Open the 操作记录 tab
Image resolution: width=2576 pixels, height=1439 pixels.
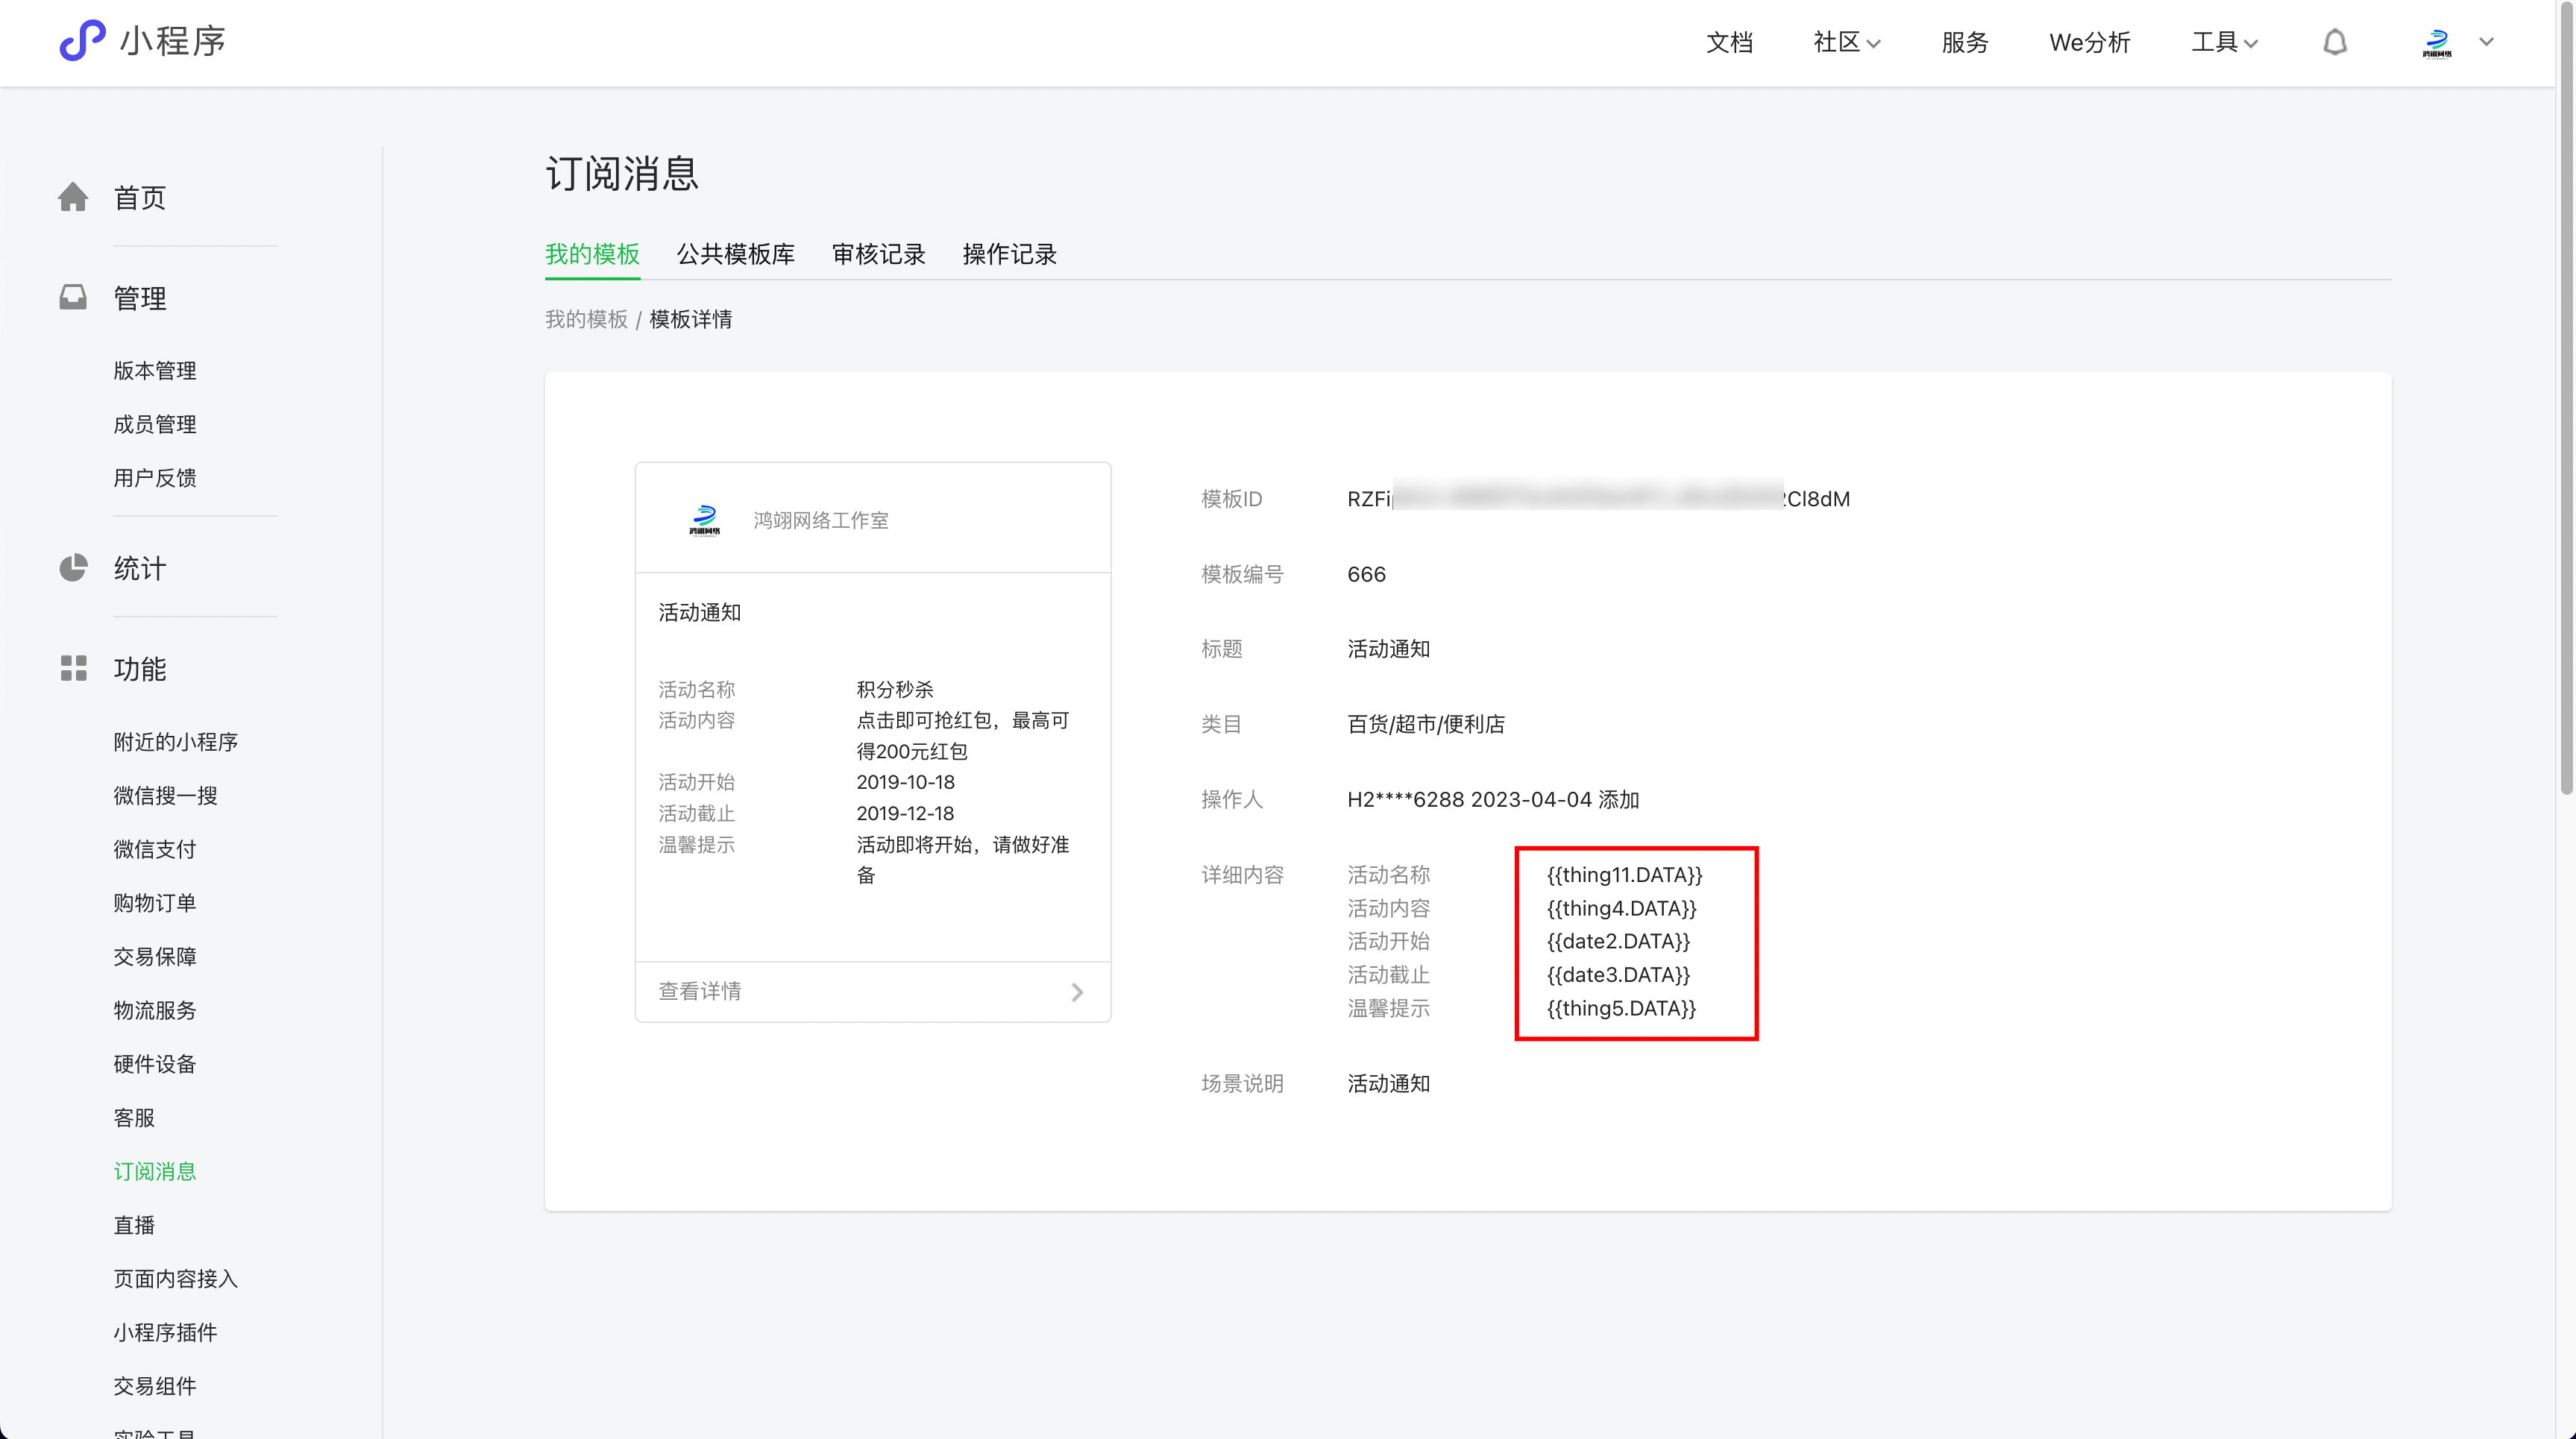[1008, 254]
